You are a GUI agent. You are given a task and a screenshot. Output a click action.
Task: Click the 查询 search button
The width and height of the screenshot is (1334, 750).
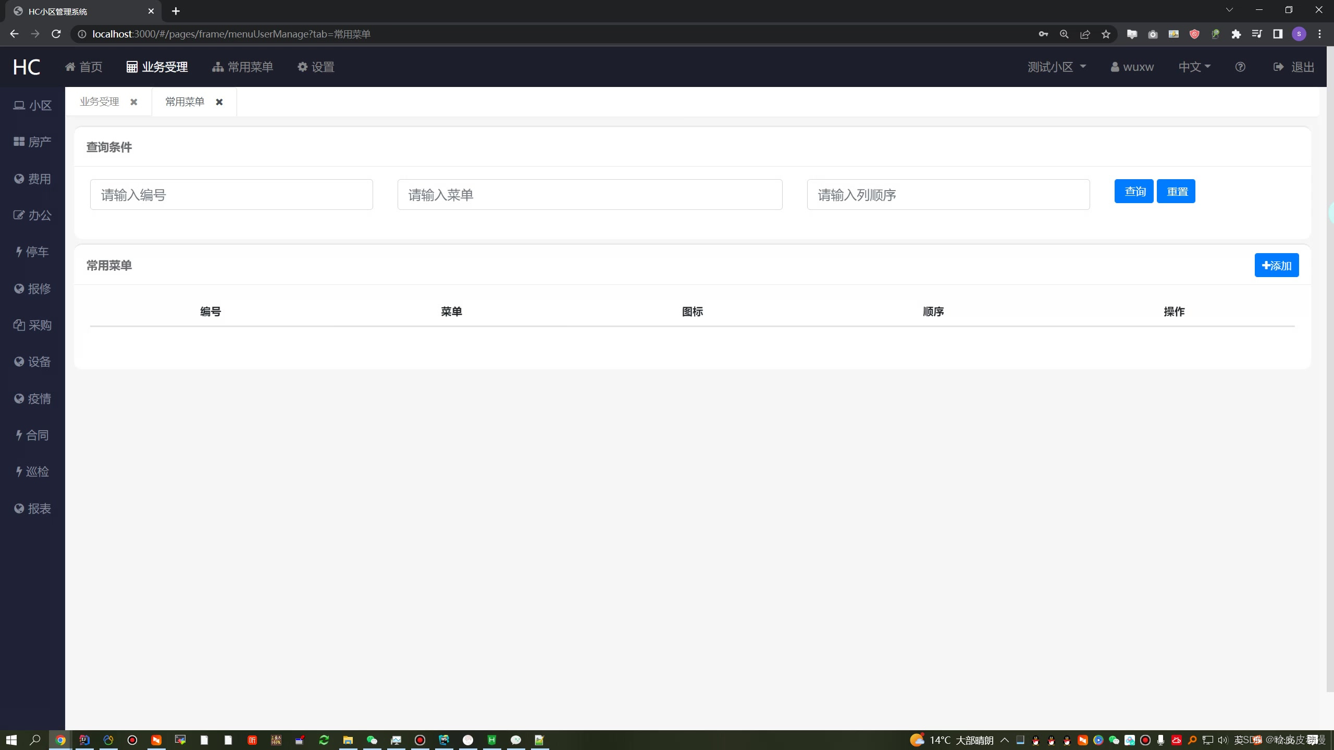tap(1134, 191)
